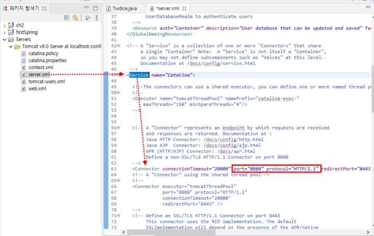The image size is (374, 236).
Task: Open Package Explorer view menu (three dots)
Action: [x=97, y=18]
